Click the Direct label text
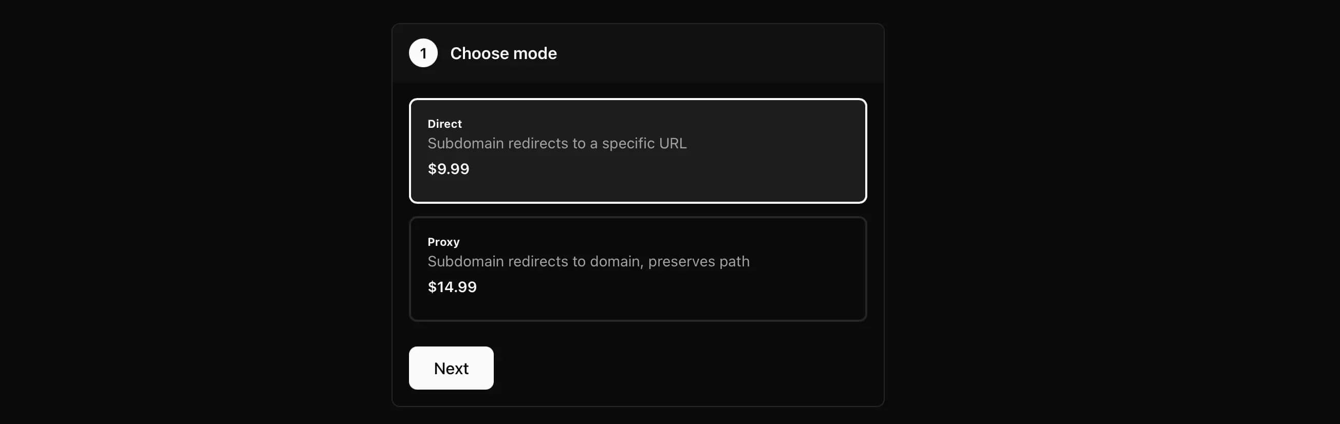 (444, 124)
